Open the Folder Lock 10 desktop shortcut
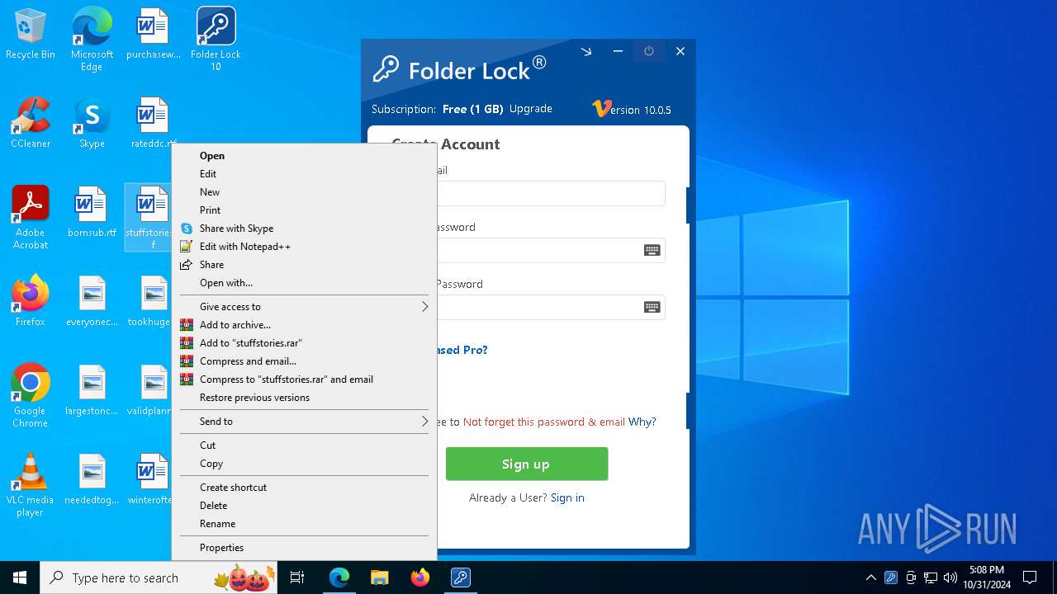This screenshot has height=594, width=1057. pos(216,39)
